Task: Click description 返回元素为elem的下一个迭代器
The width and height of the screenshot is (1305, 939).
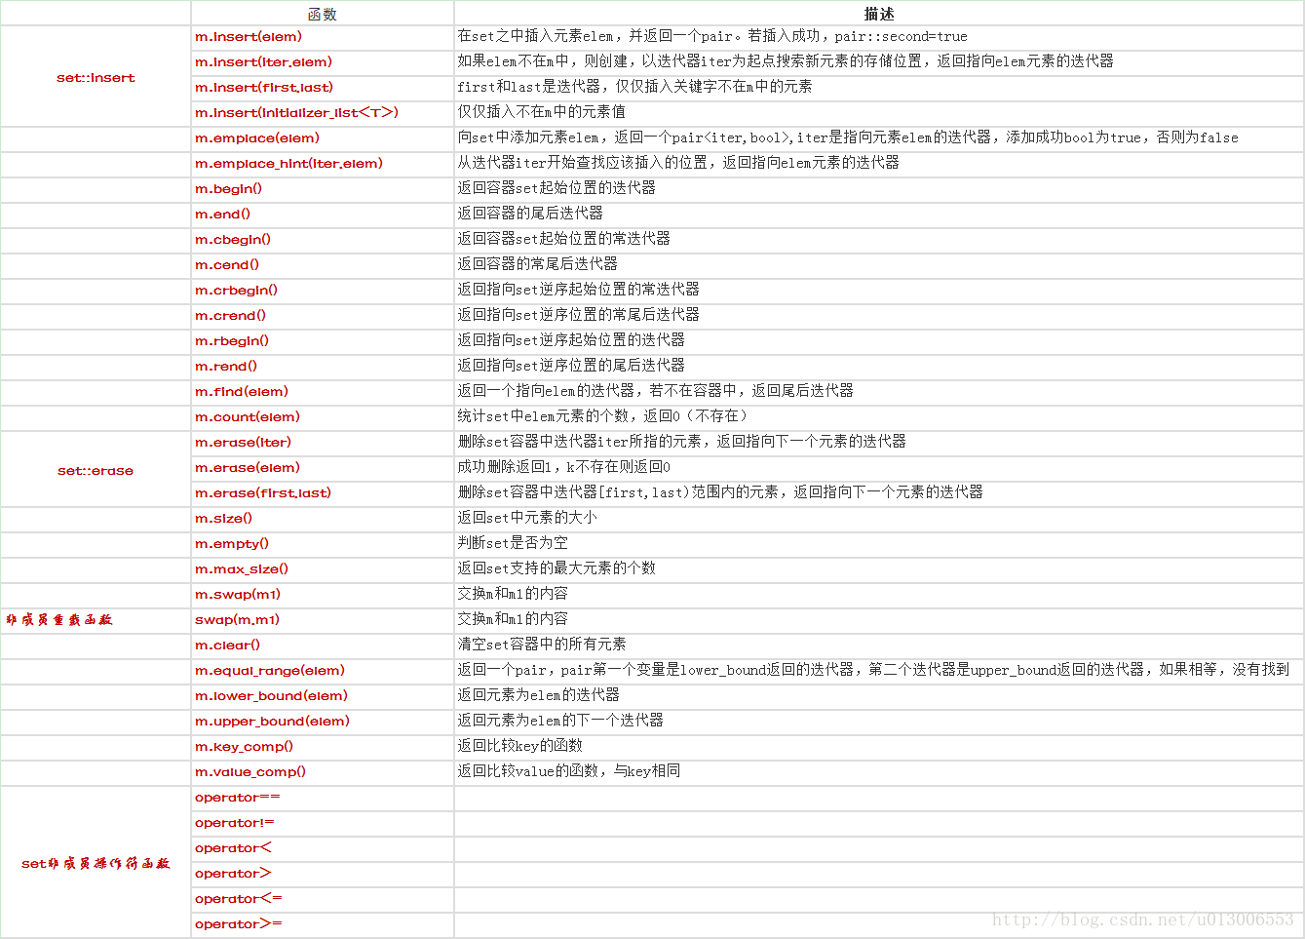Action: click(878, 722)
